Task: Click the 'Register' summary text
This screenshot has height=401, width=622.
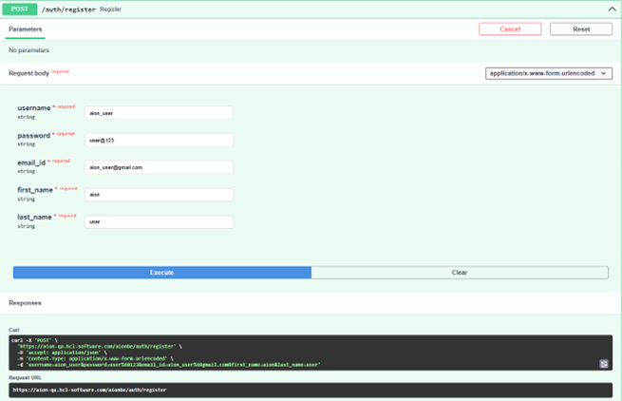Action: coord(111,10)
